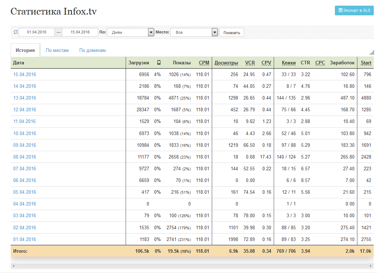Viewport: 378px width, 273px height.
Task: Click the CPC column header
Action: click(320, 63)
